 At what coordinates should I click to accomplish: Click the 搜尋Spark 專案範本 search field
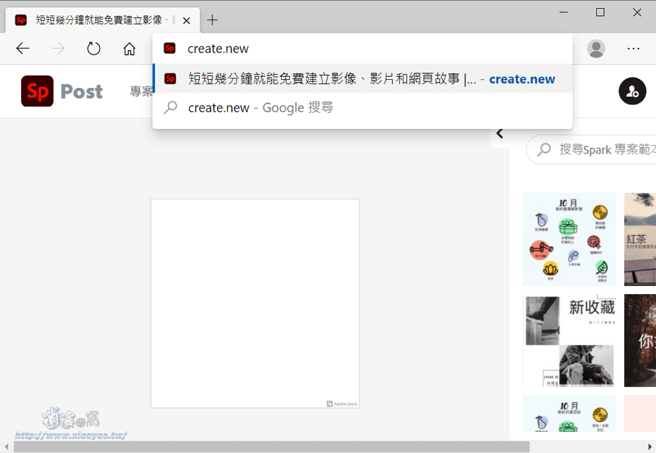coord(591,149)
